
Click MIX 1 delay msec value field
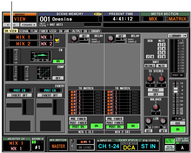[85, 39]
